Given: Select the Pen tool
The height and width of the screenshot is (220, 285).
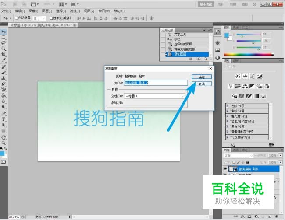Looking at the screenshot, I should tap(4, 114).
